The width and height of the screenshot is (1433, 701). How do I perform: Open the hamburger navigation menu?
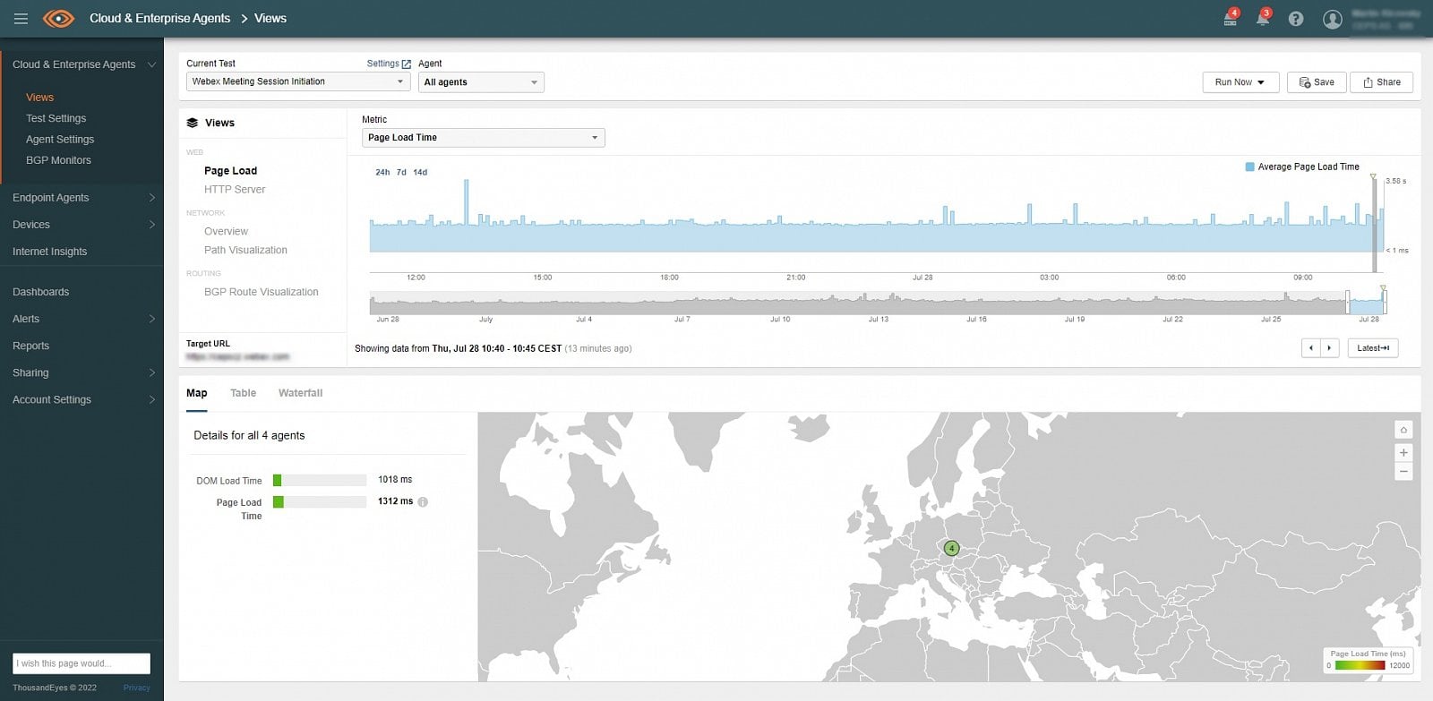click(21, 19)
